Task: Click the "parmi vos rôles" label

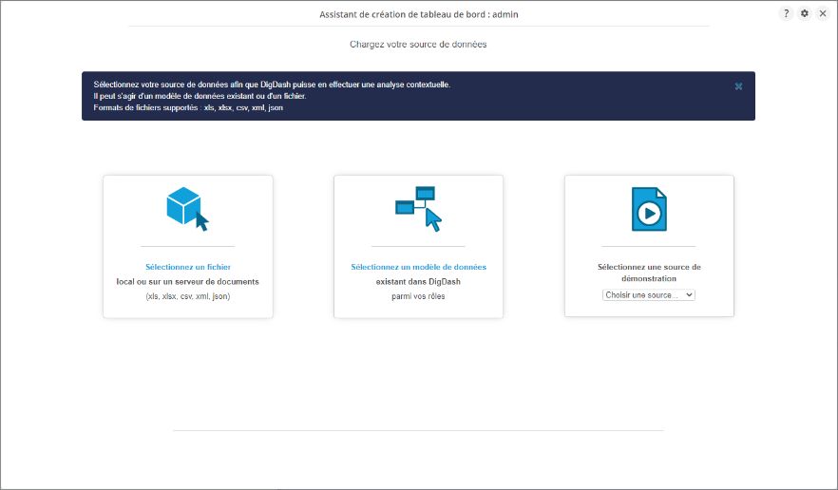Action: pos(418,296)
